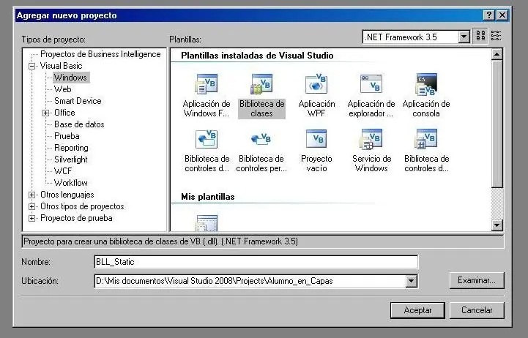This screenshot has height=338, width=528.
Task: Click the templates list scrollbar thumb
Action: pyautogui.click(x=497, y=124)
